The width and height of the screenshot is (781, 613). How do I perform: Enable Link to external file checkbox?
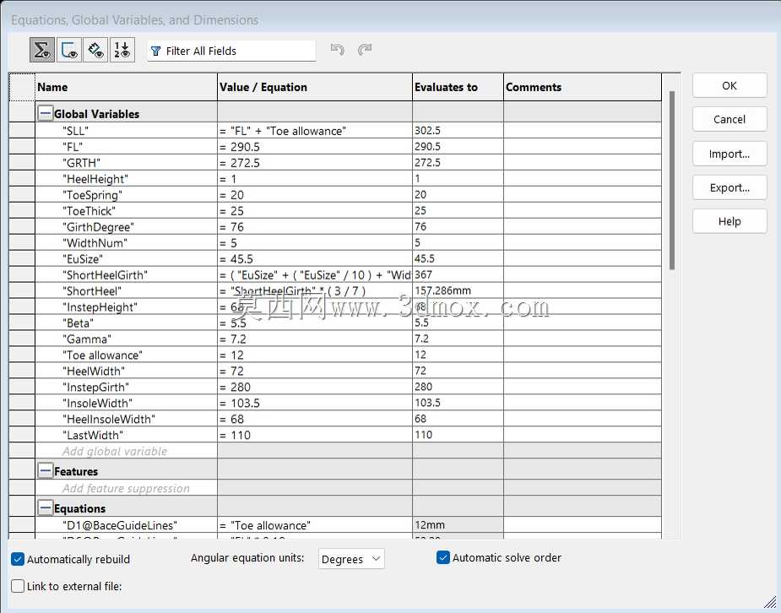tap(18, 586)
